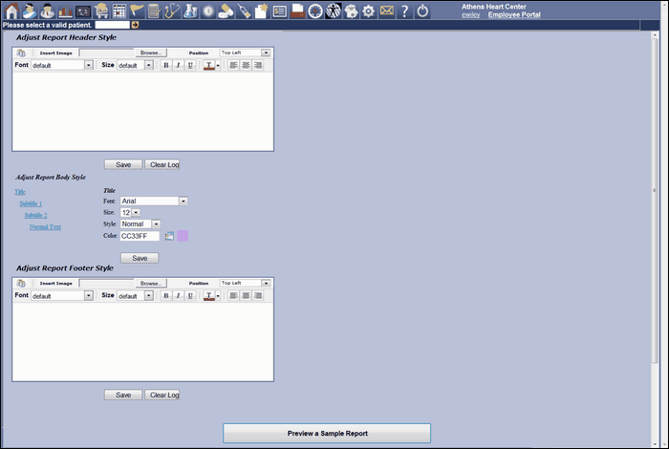This screenshot has height=449, width=669.
Task: Click the flag icon
Action: [x=137, y=11]
